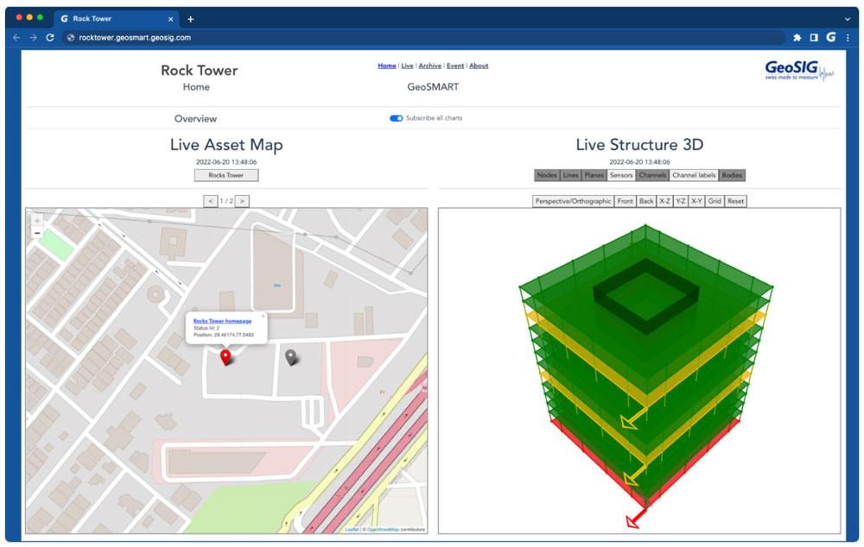Click the gray map marker pin
Viewport: 864px width, 547px height.
click(x=291, y=356)
